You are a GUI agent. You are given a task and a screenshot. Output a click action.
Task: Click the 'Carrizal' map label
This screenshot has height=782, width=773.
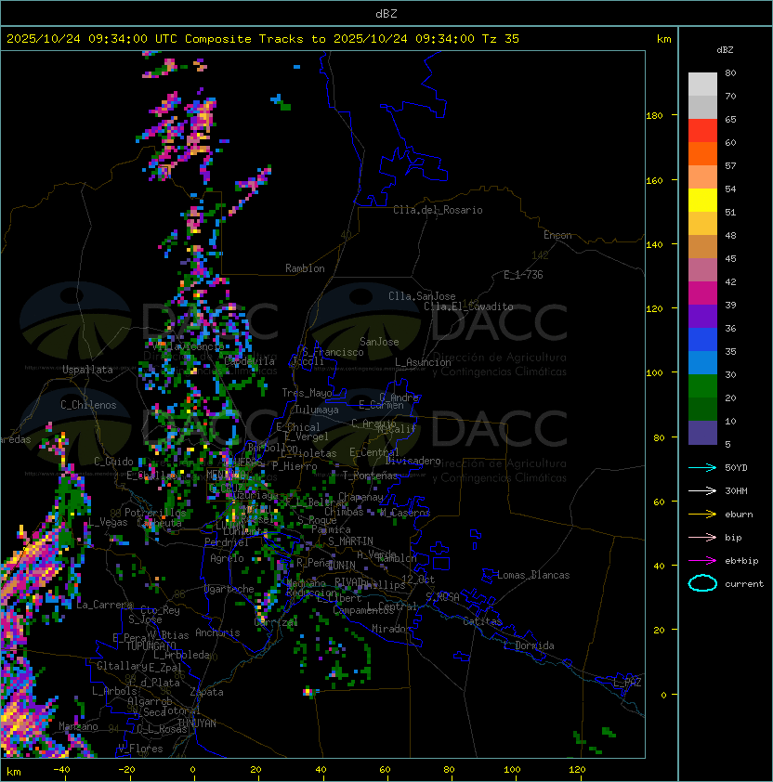[x=276, y=622]
